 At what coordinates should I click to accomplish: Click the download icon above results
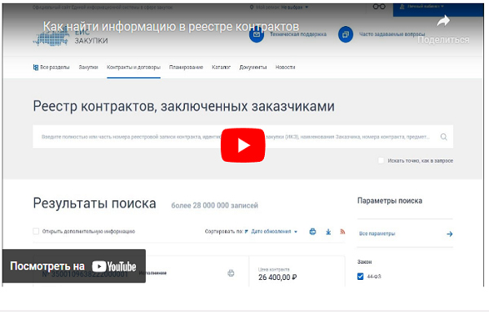pyautogui.click(x=328, y=232)
